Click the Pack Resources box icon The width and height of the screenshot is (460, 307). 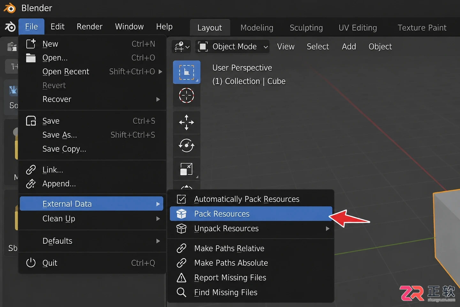tap(181, 214)
